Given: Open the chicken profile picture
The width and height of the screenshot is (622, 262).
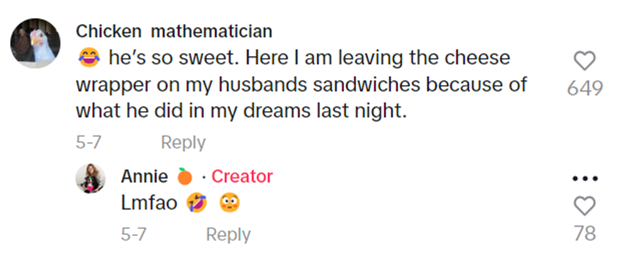Looking at the screenshot, I should 36,43.
